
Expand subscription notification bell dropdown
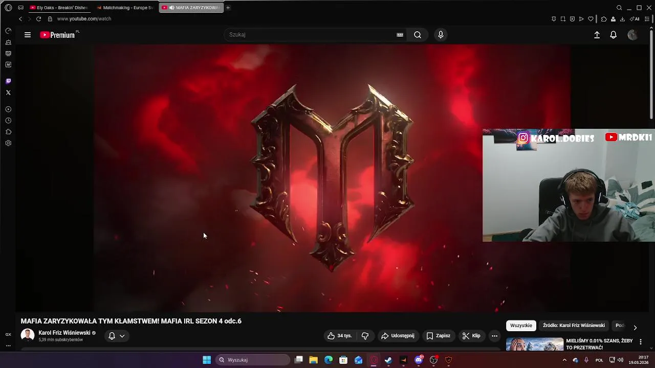pyautogui.click(x=117, y=336)
